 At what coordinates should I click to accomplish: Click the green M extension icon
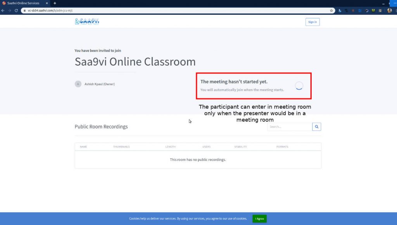[x=373, y=10]
